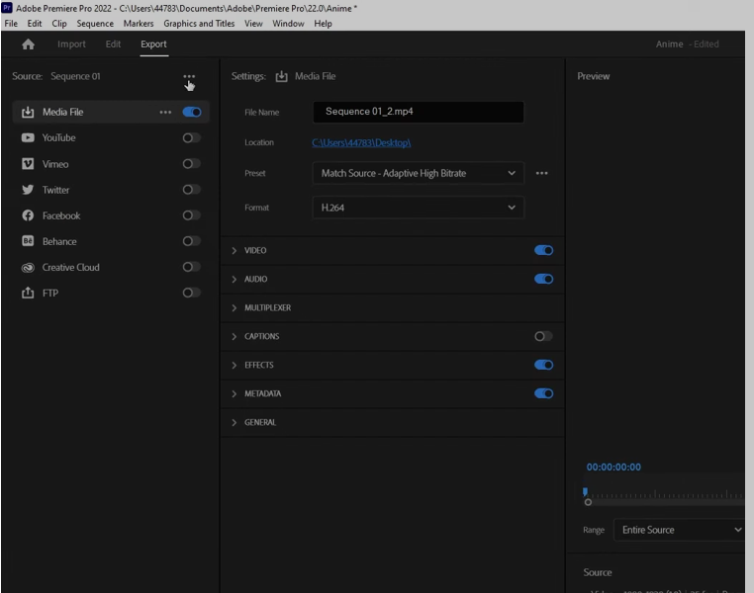Expand the GENERAL section
Image resolution: width=754 pixels, height=593 pixels.
[x=235, y=423]
